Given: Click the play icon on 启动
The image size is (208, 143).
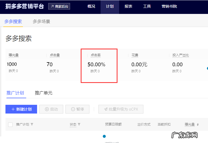Looking at the screenshot, I should pyautogui.click(x=47, y=109).
